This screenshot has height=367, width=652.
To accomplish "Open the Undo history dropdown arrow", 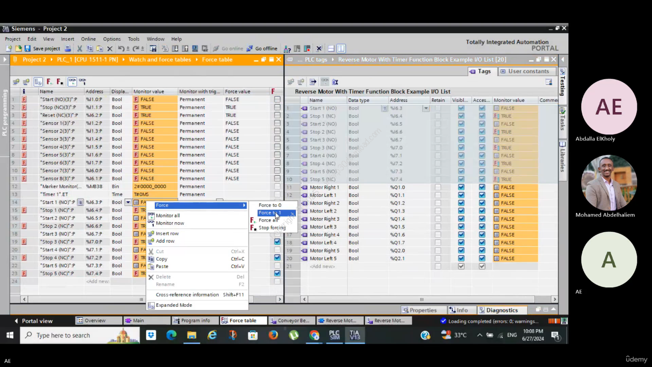I will [127, 48].
